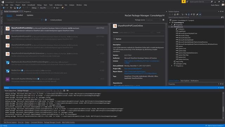Select the NodeLCore package row
The height and width of the screenshot is (127, 225).
(56, 71)
